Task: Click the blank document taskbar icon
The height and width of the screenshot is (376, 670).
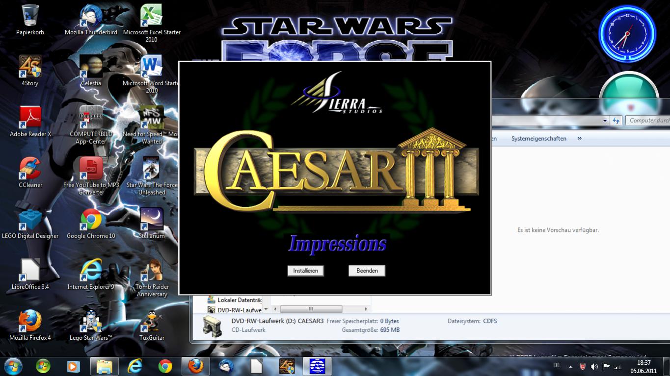Action: click(256, 366)
